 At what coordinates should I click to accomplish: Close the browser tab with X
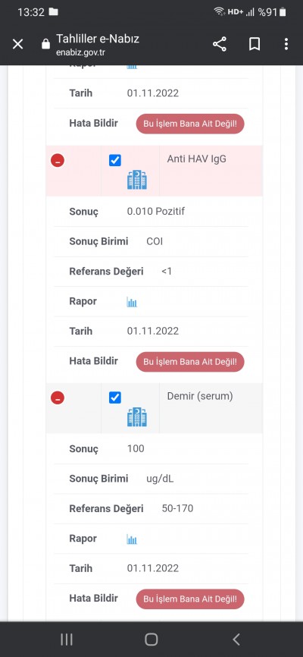pyautogui.click(x=17, y=44)
